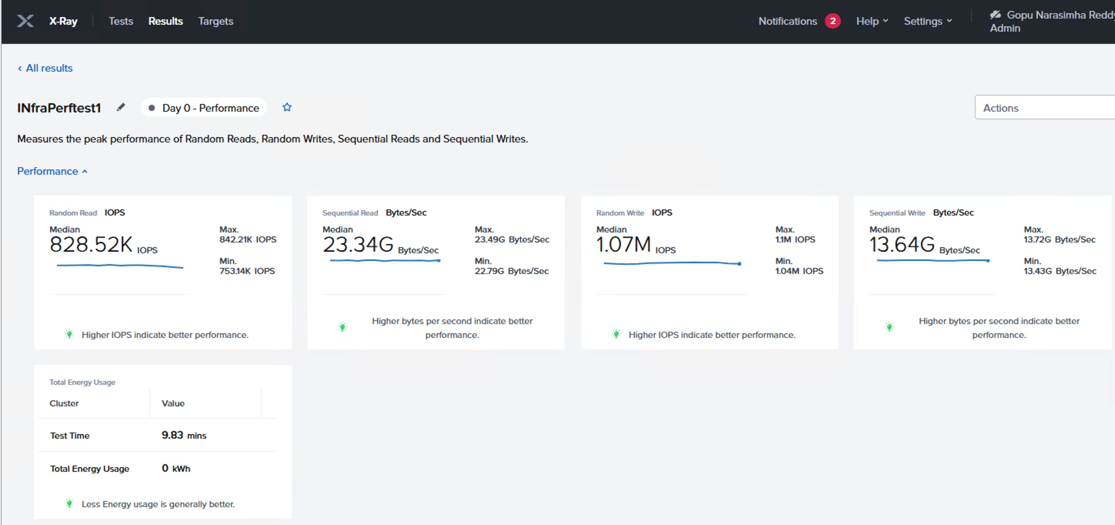Image resolution: width=1115 pixels, height=525 pixels.
Task: Toggle the favorite star icon
Action: coord(287,107)
